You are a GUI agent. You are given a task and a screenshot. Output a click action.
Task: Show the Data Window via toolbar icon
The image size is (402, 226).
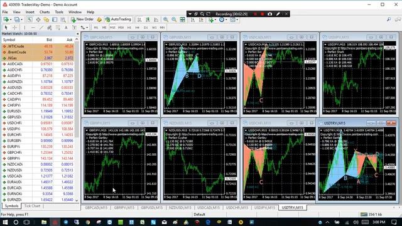38,19
